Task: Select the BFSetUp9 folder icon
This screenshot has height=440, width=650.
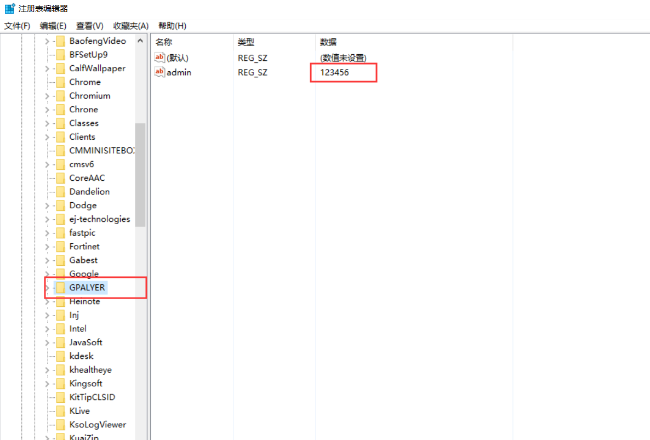Action: (x=60, y=55)
